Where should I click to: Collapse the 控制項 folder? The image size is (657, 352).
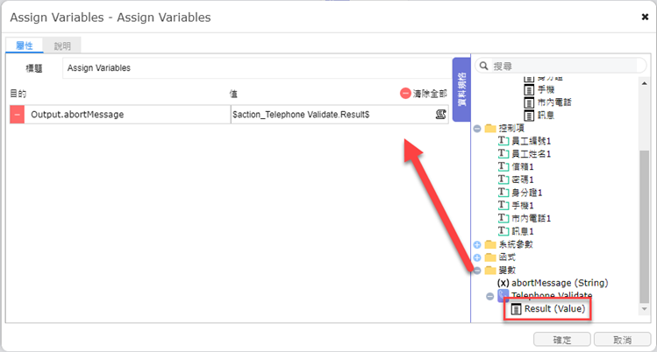(477, 129)
